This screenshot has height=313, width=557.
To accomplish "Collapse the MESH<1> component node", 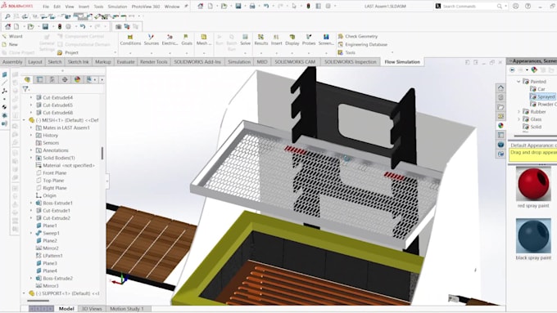I will coord(24,120).
